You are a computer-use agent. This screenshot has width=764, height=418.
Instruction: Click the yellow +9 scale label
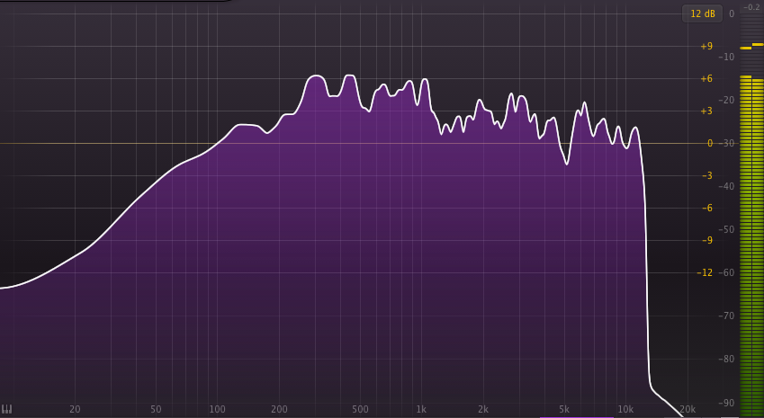point(706,46)
